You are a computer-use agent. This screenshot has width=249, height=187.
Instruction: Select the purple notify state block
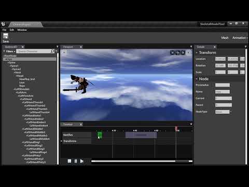pyautogui.click(x=141, y=135)
